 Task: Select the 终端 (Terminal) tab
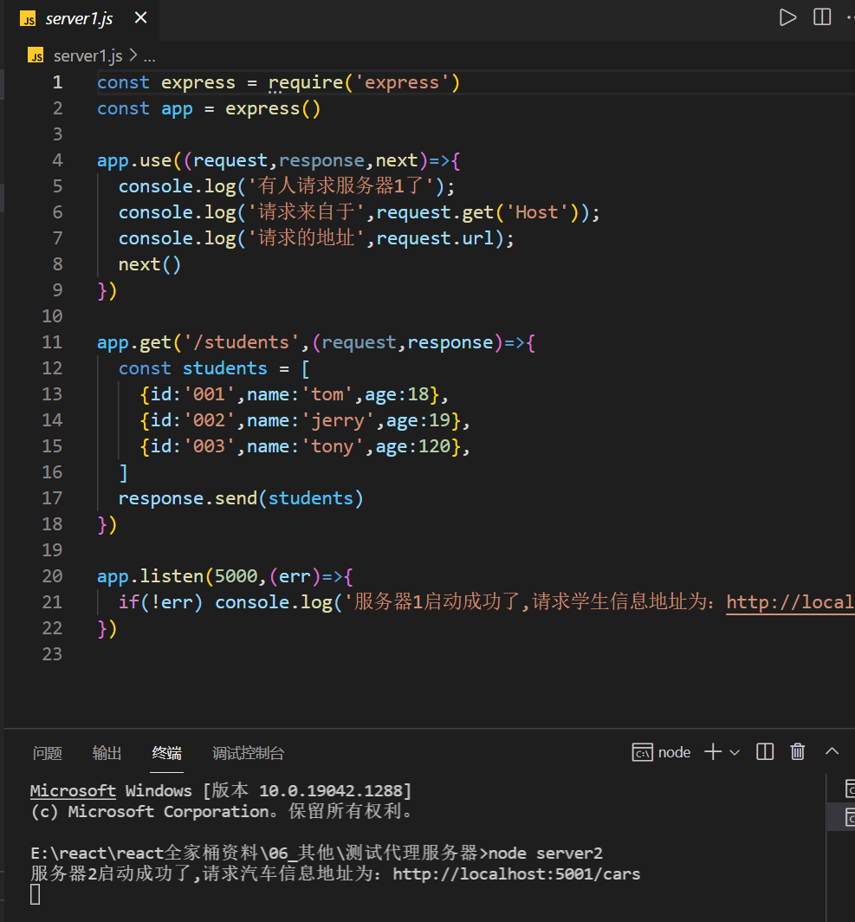[x=167, y=753]
